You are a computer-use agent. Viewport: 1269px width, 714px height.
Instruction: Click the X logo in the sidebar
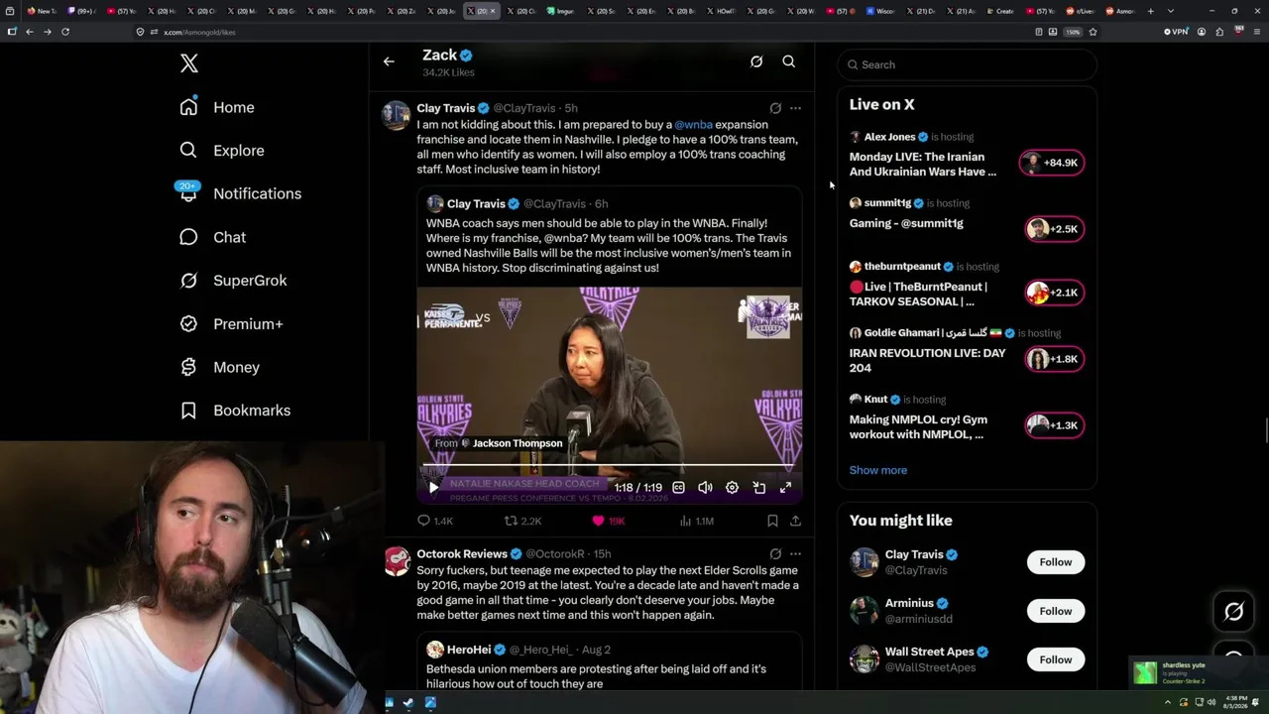[189, 64]
